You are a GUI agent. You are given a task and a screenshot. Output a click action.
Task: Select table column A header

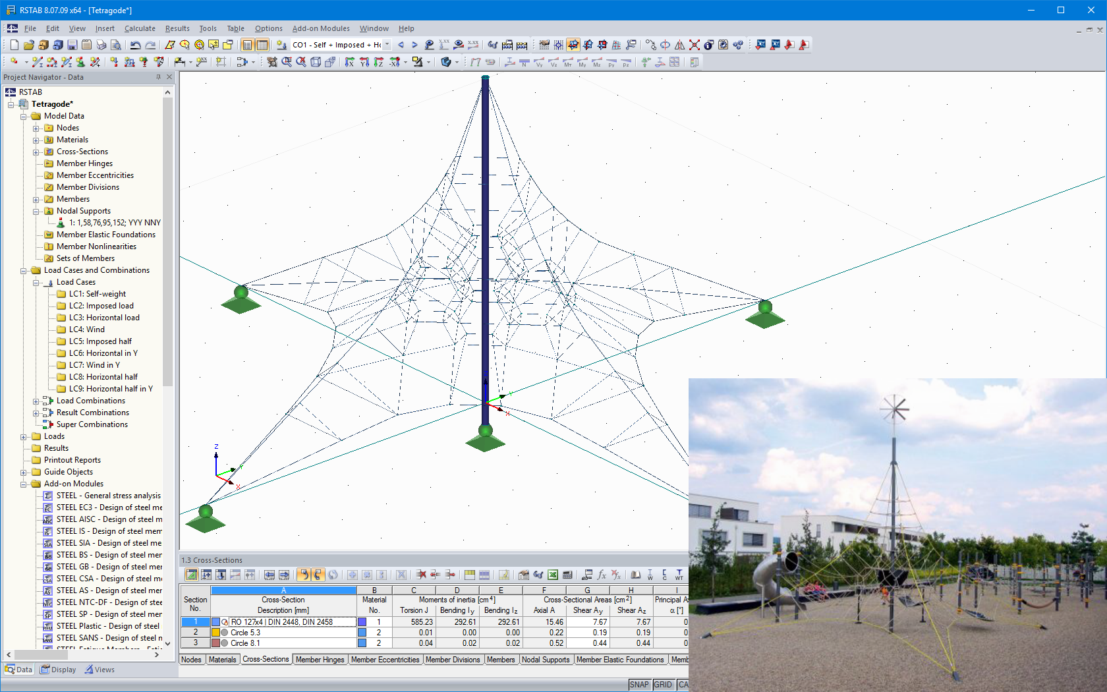tap(283, 591)
